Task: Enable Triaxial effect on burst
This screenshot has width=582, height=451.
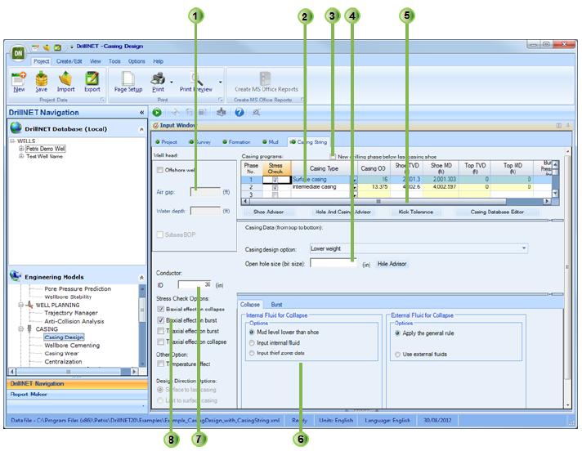Action: pos(161,331)
